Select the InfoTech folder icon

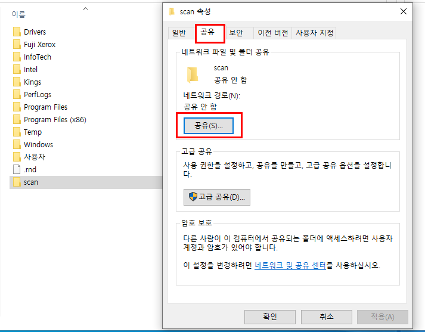pos(17,57)
